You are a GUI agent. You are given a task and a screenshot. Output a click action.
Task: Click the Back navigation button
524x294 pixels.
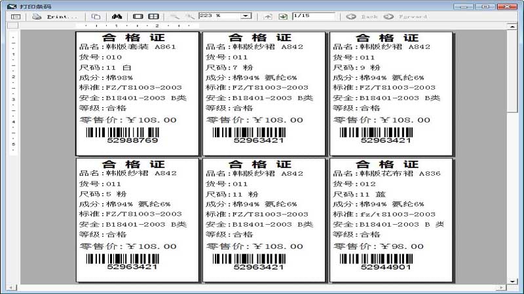pyautogui.click(x=362, y=16)
